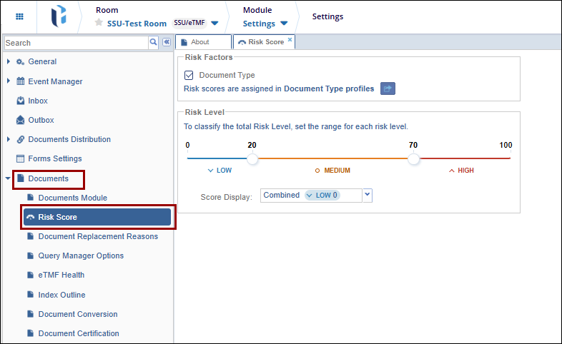Click the slider handle at 20
Screen dimensions: 562x344
(x=252, y=159)
